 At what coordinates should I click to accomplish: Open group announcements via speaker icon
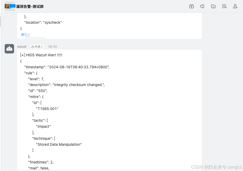[202, 6]
